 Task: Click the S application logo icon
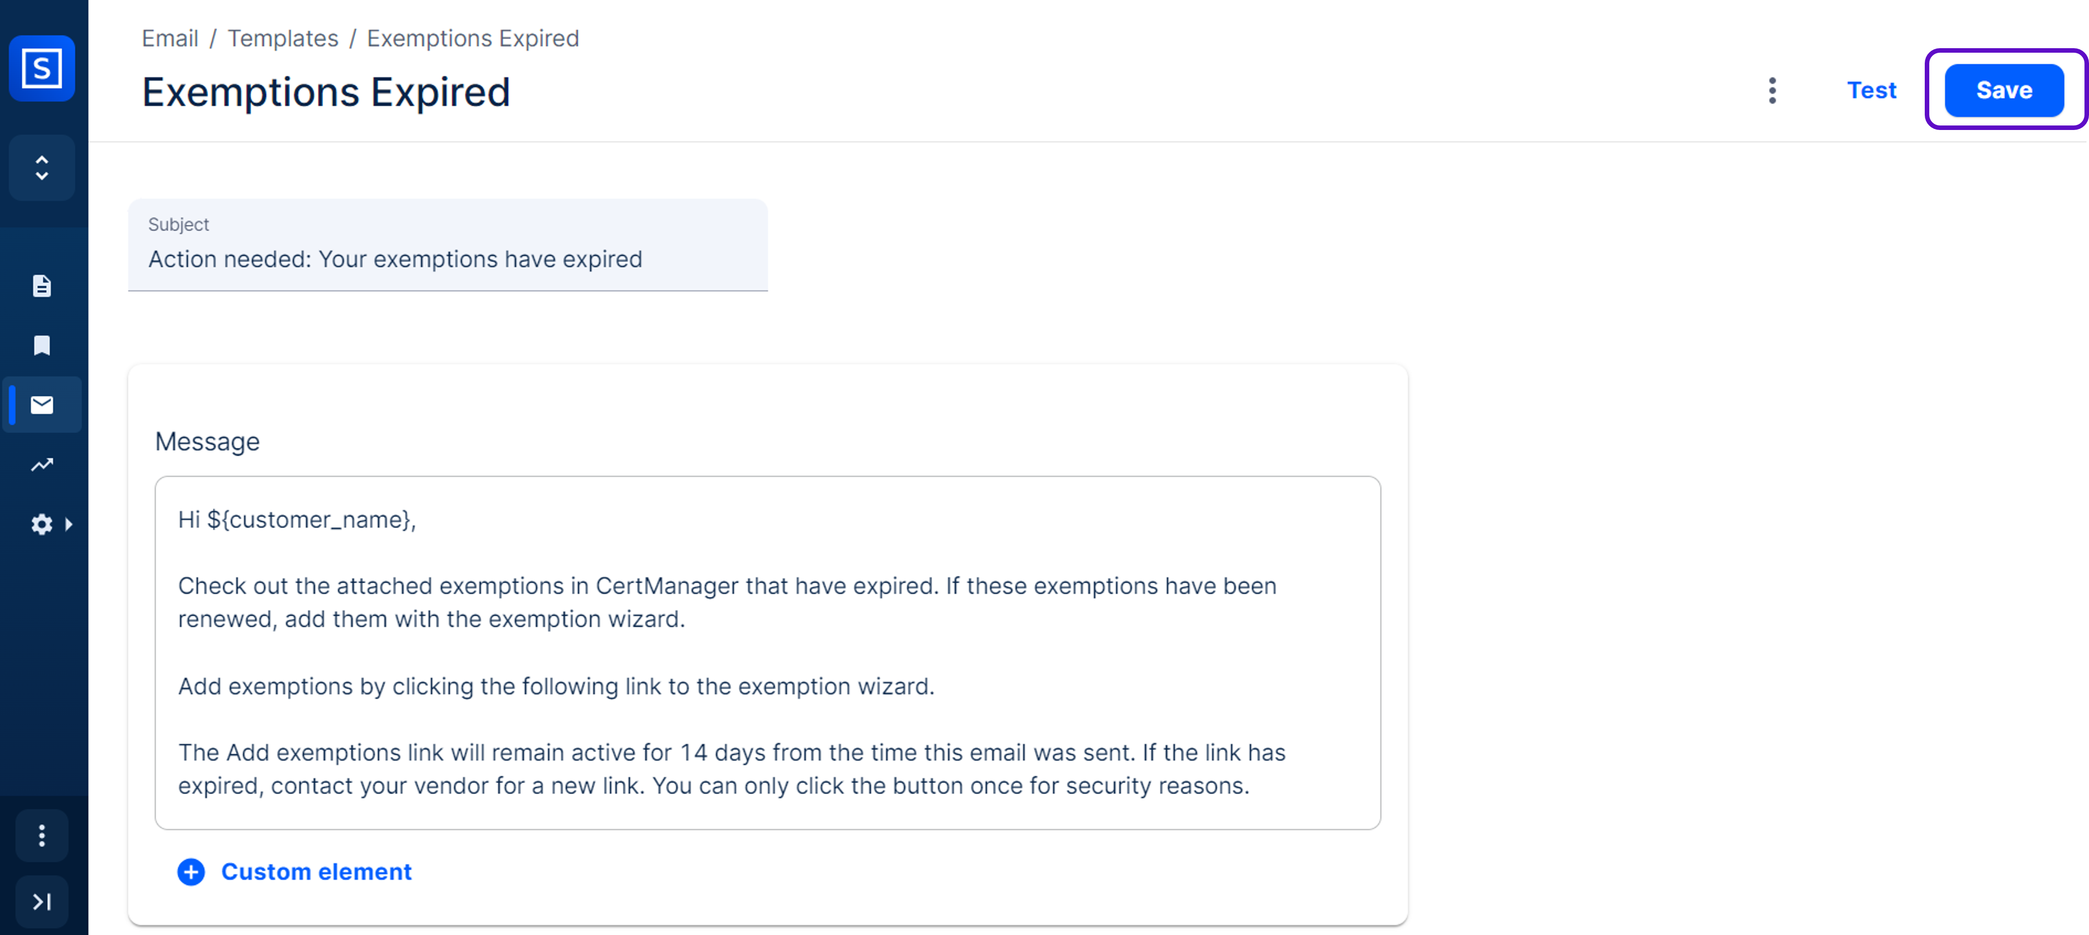pos(42,68)
